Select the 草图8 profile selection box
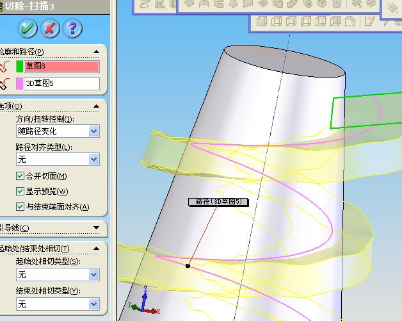Screen dimensions: 402x321 pos(62,67)
